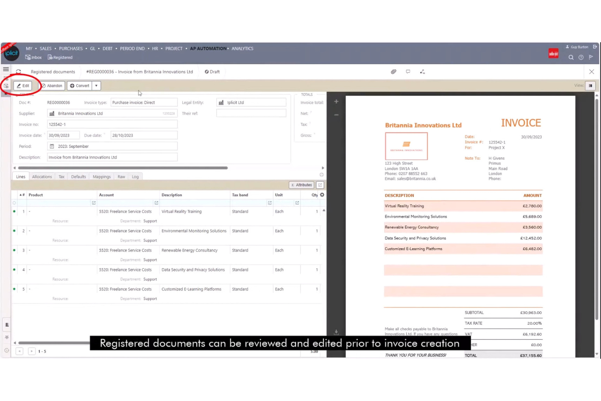
Task: Select line 3 status dot
Action: pos(14,250)
